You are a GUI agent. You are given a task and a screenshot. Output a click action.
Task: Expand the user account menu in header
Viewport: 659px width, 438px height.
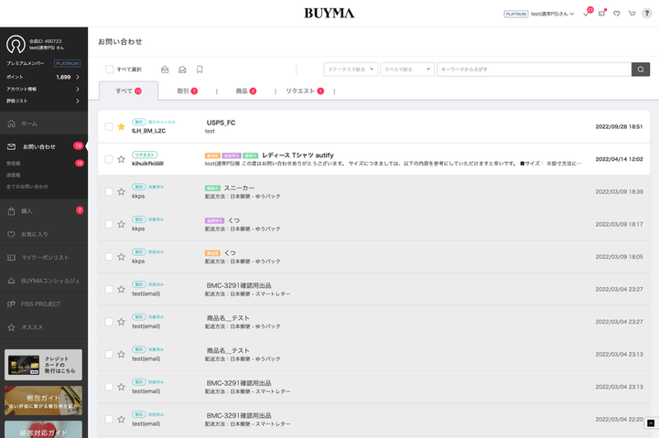552,14
